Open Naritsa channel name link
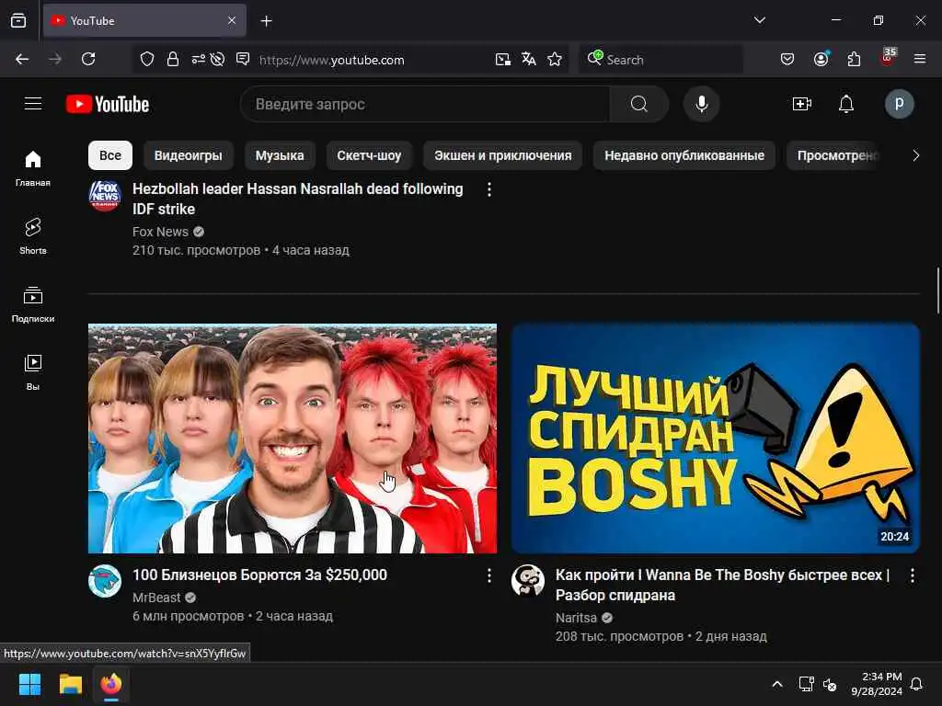 click(576, 618)
